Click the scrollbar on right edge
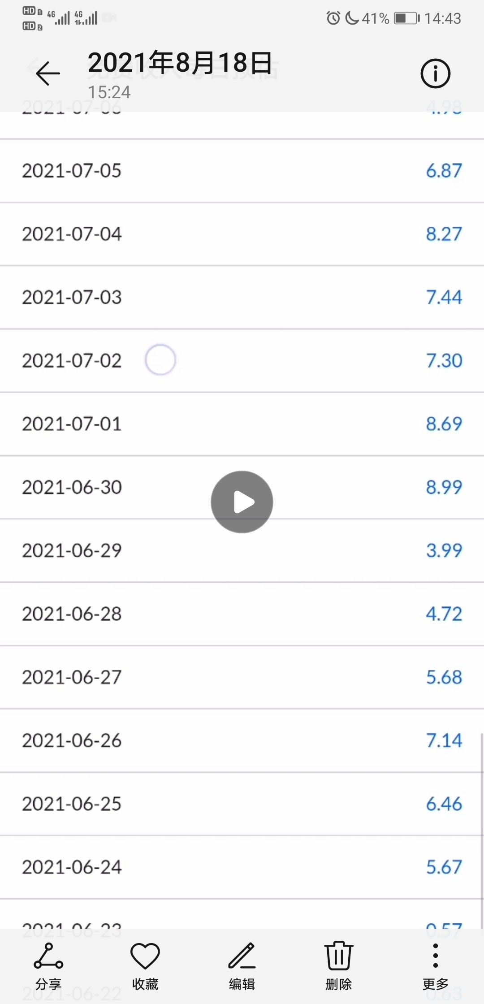The height and width of the screenshot is (1004, 484). (x=481, y=829)
